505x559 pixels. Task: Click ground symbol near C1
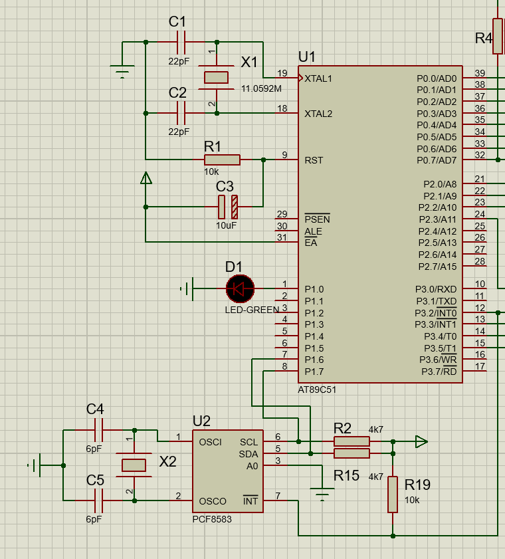point(122,71)
